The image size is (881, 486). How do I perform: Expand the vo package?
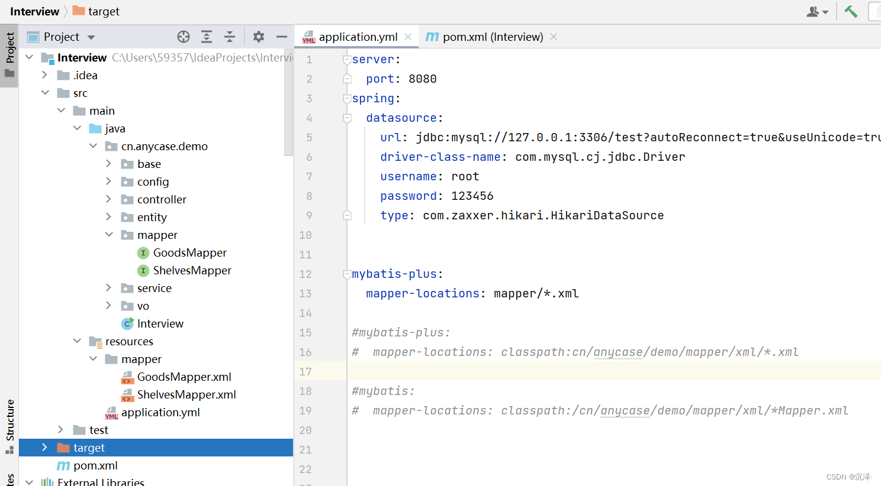[109, 306]
